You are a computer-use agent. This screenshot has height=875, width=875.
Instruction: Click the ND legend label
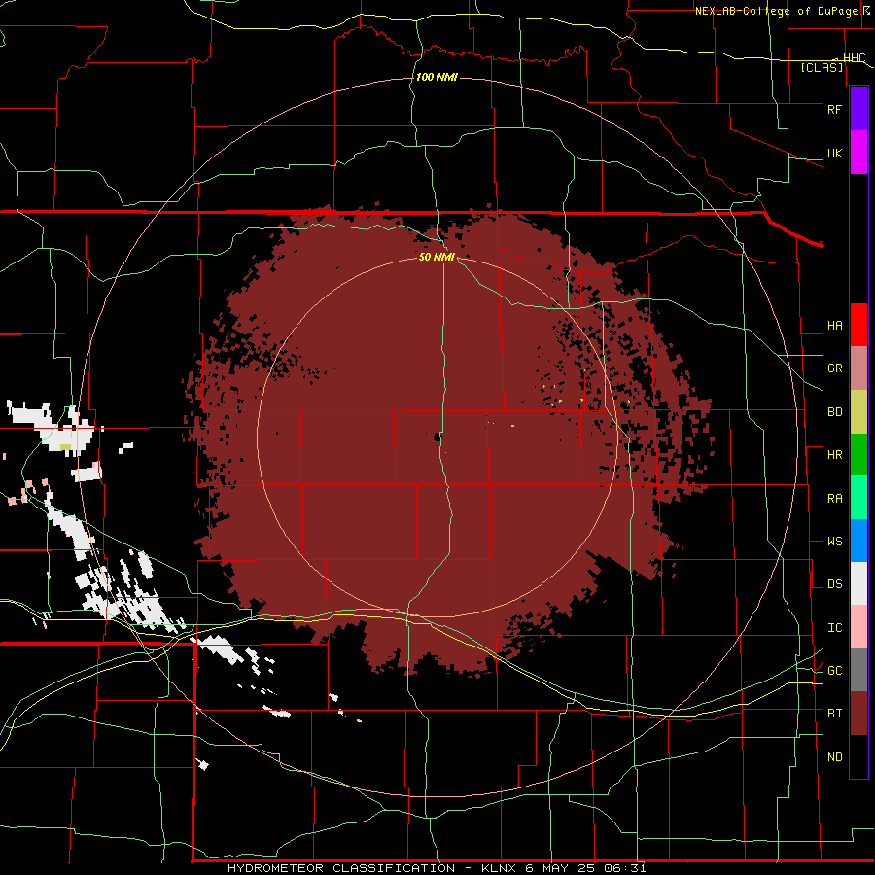pyautogui.click(x=834, y=757)
